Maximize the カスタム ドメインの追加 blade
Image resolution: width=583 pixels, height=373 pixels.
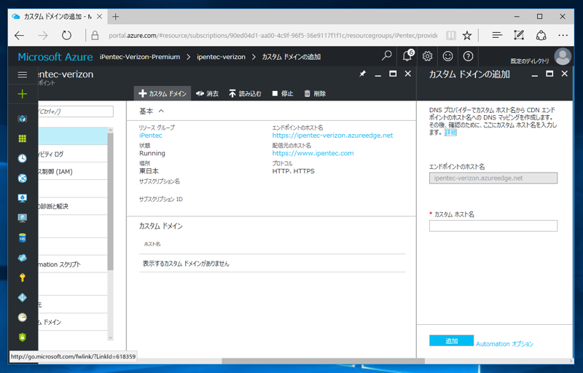(549, 74)
